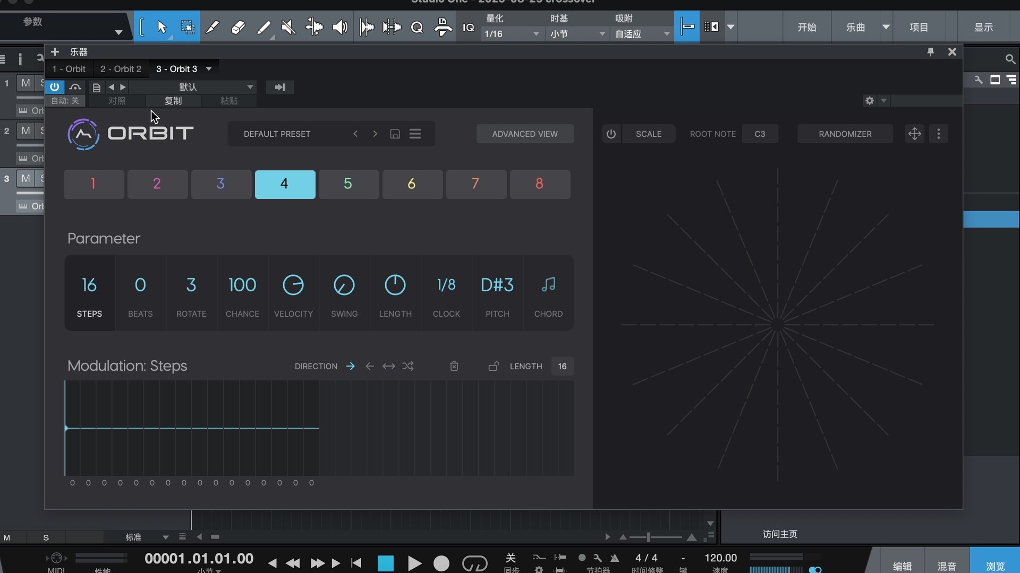Toggle the plugin power (activate) button
The image size is (1020, 573).
coord(54,87)
